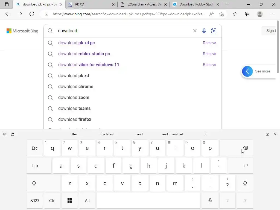Viewport: 280px width, 210px height.
Task: Open the Collections panel
Action: coord(247,14)
